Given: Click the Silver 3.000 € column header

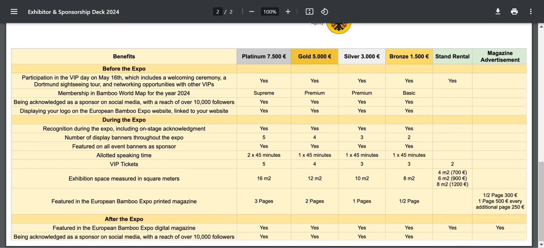Looking at the screenshot, I should pos(362,56).
